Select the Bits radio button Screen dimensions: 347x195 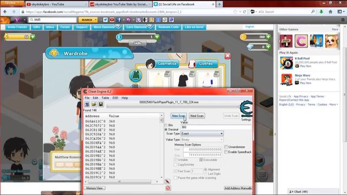pos(166,125)
